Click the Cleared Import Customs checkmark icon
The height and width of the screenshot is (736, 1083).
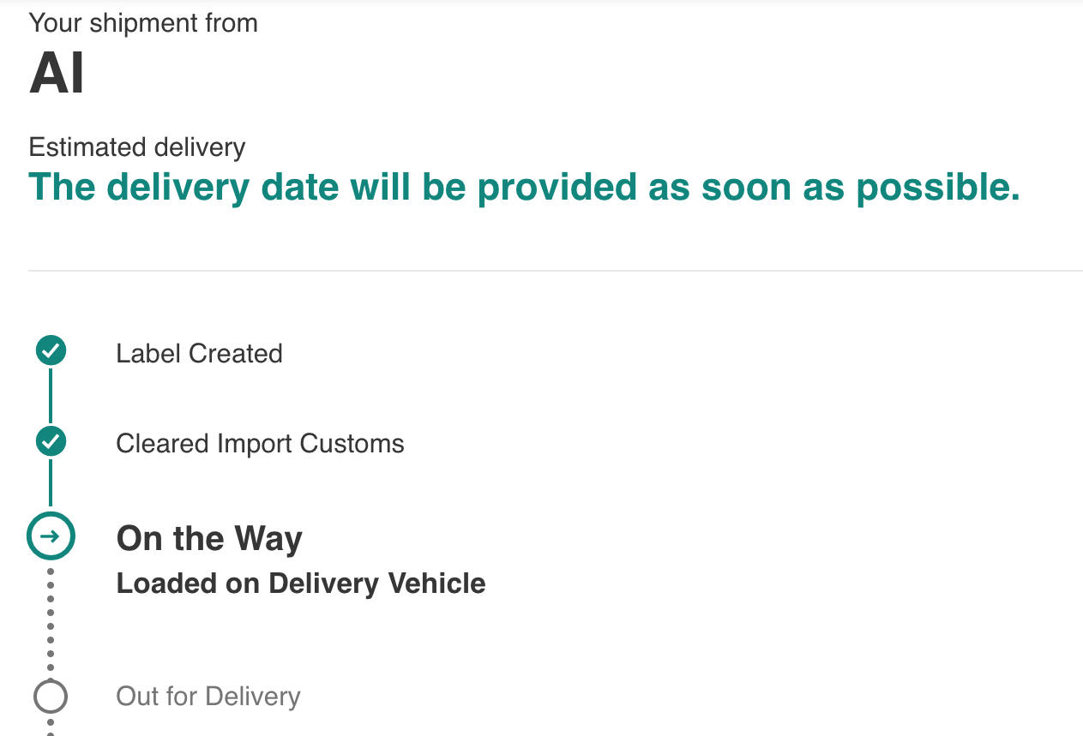click(x=51, y=441)
